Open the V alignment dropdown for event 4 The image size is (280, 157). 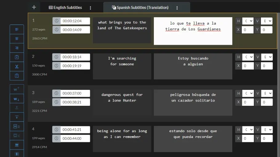[267, 130]
